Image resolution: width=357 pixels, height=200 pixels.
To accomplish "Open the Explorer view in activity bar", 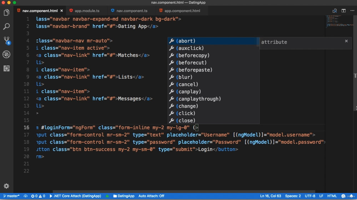I will [x=6, y=13].
